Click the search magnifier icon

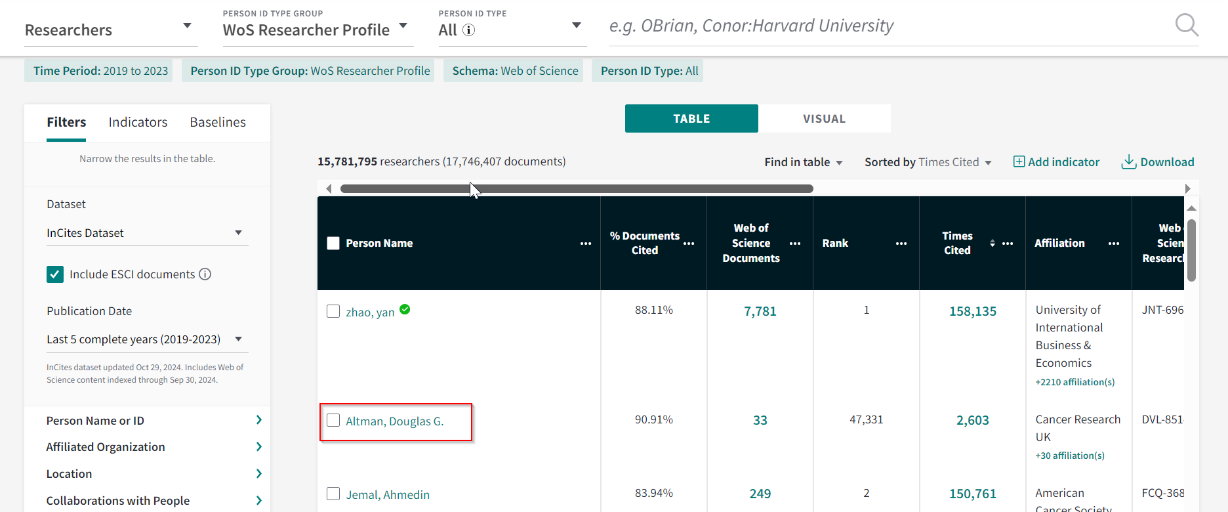point(1187,26)
